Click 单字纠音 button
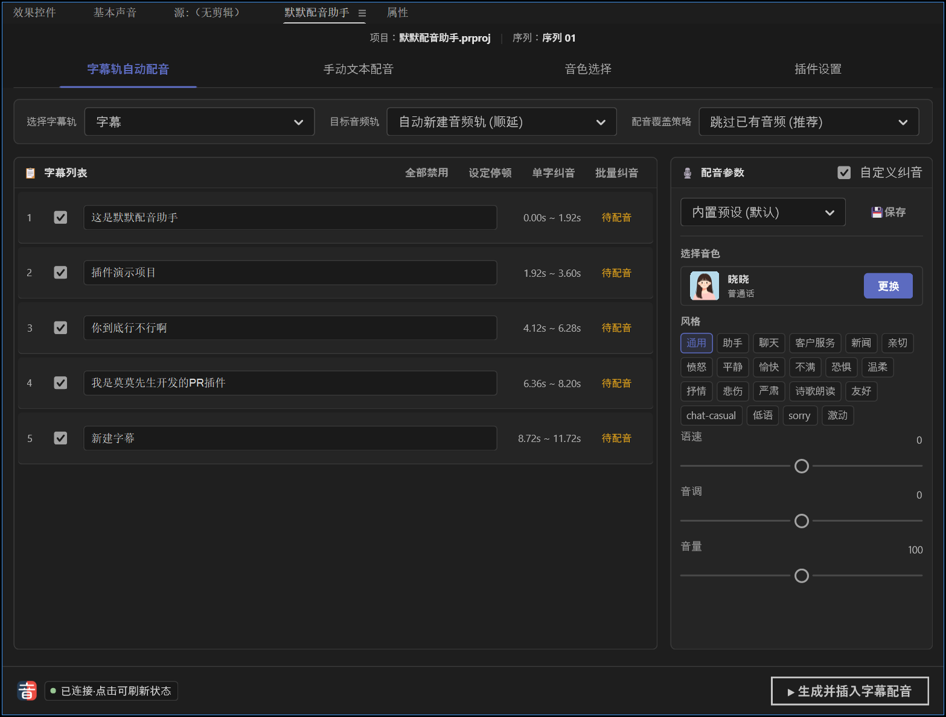The image size is (946, 717). (554, 173)
